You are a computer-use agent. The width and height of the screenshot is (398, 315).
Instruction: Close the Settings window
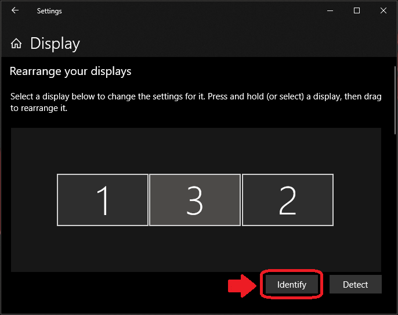383,10
